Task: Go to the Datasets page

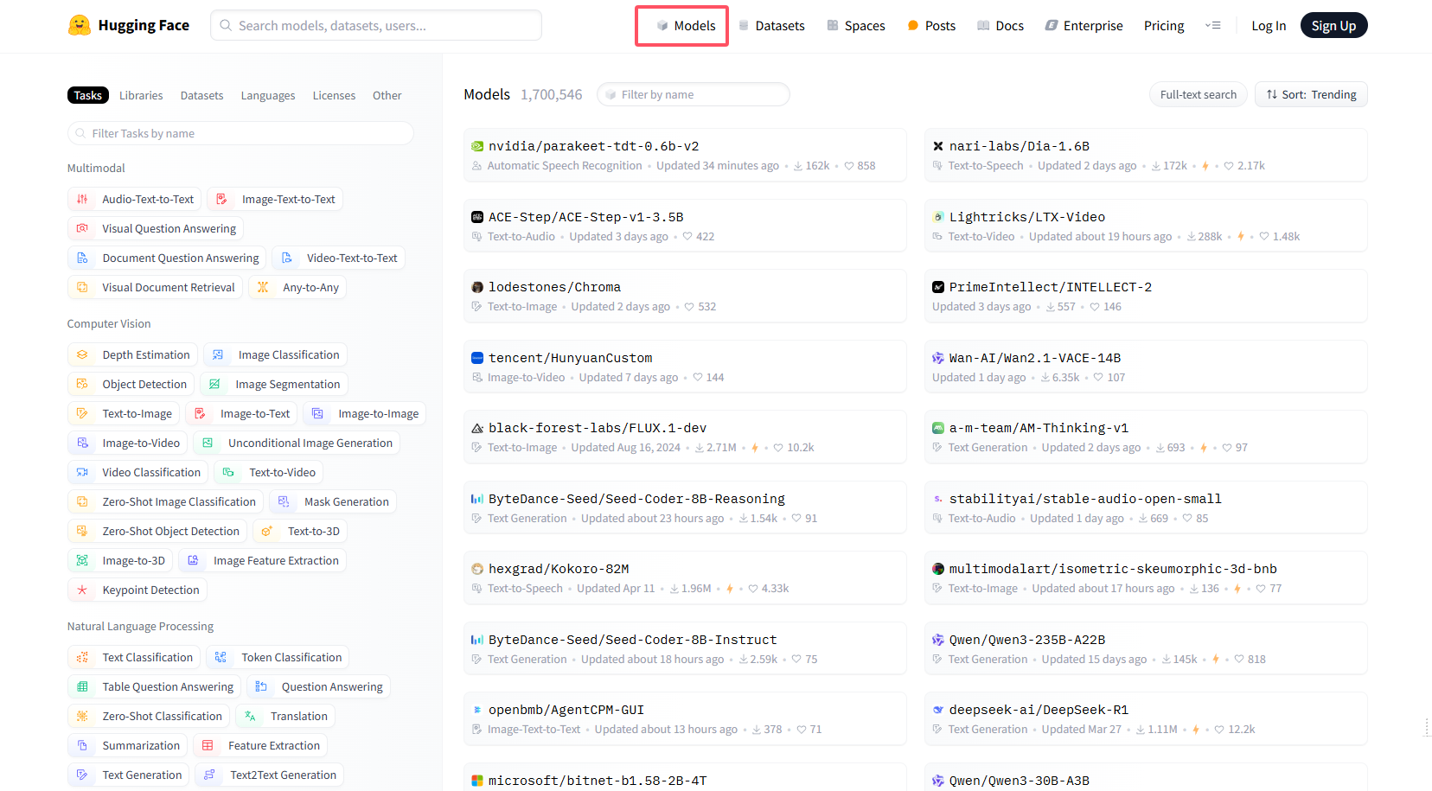Action: [x=771, y=26]
